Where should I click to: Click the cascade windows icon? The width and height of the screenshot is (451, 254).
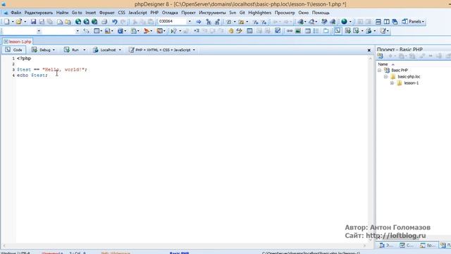click(395, 22)
